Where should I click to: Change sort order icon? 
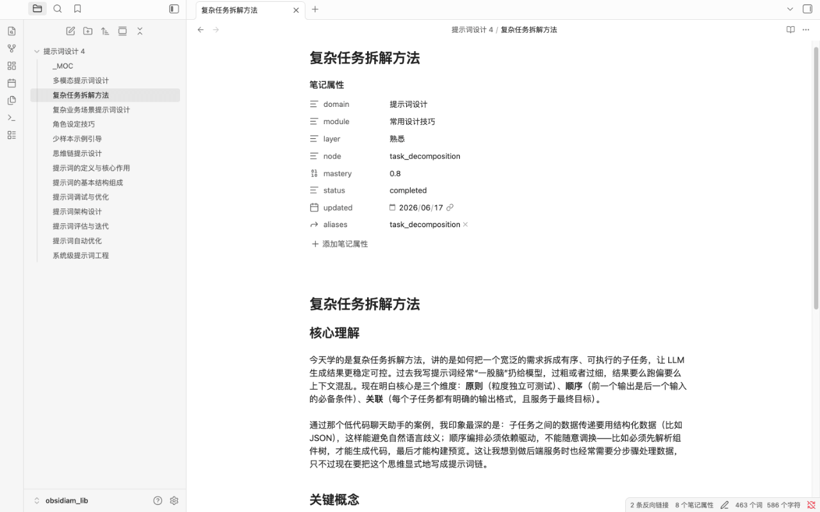tap(105, 31)
